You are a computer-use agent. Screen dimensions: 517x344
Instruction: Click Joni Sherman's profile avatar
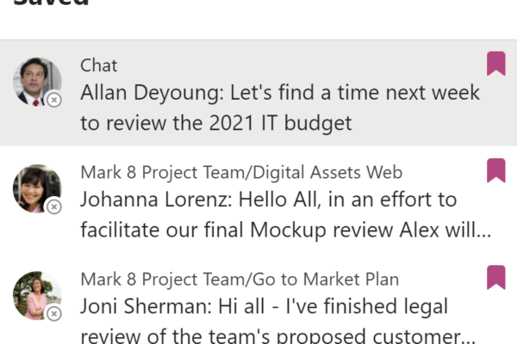[x=37, y=296]
